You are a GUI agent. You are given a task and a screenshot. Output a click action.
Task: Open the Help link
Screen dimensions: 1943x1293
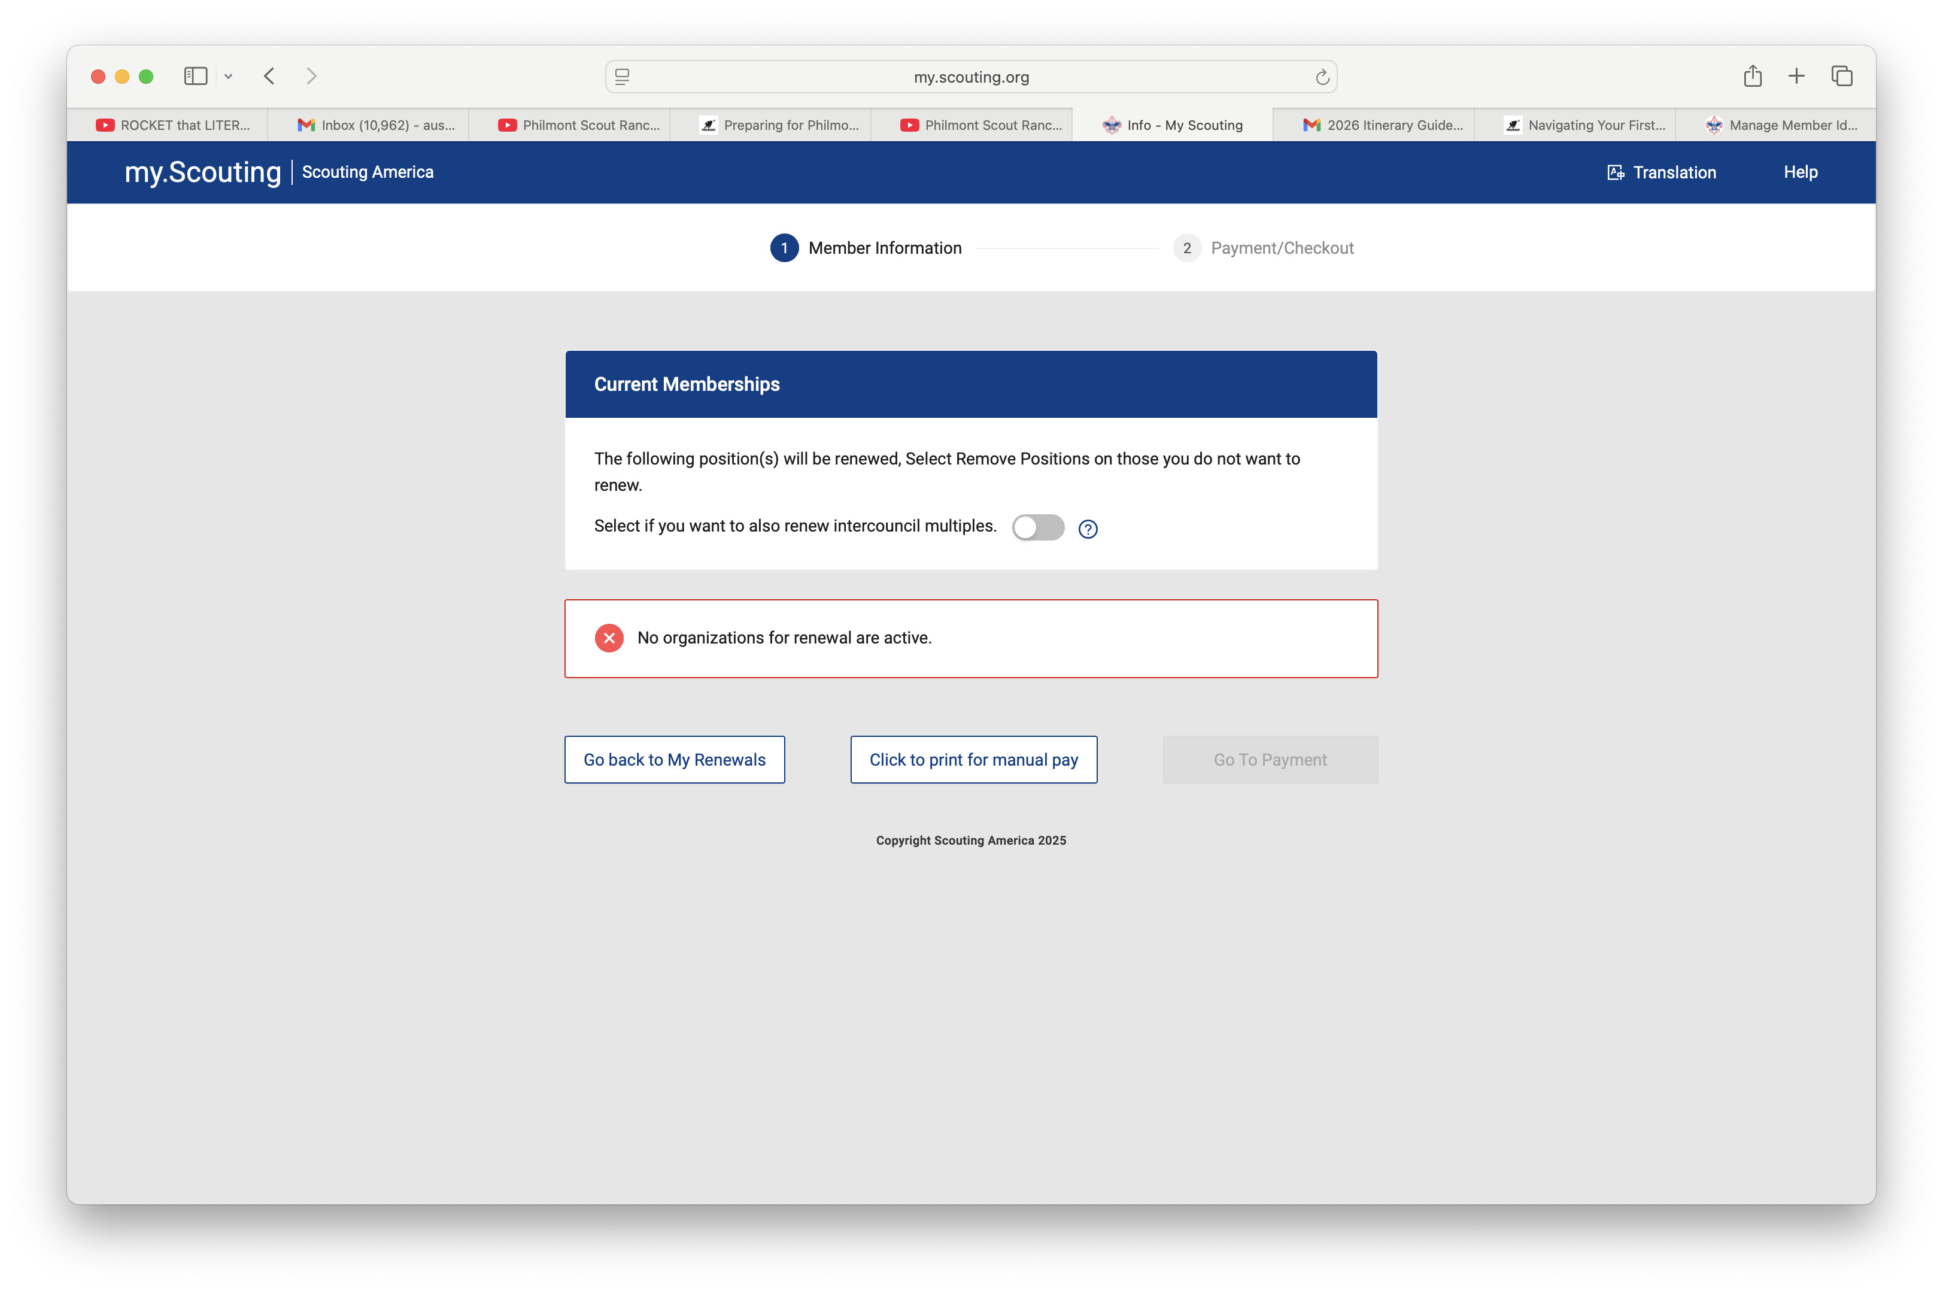tap(1801, 172)
